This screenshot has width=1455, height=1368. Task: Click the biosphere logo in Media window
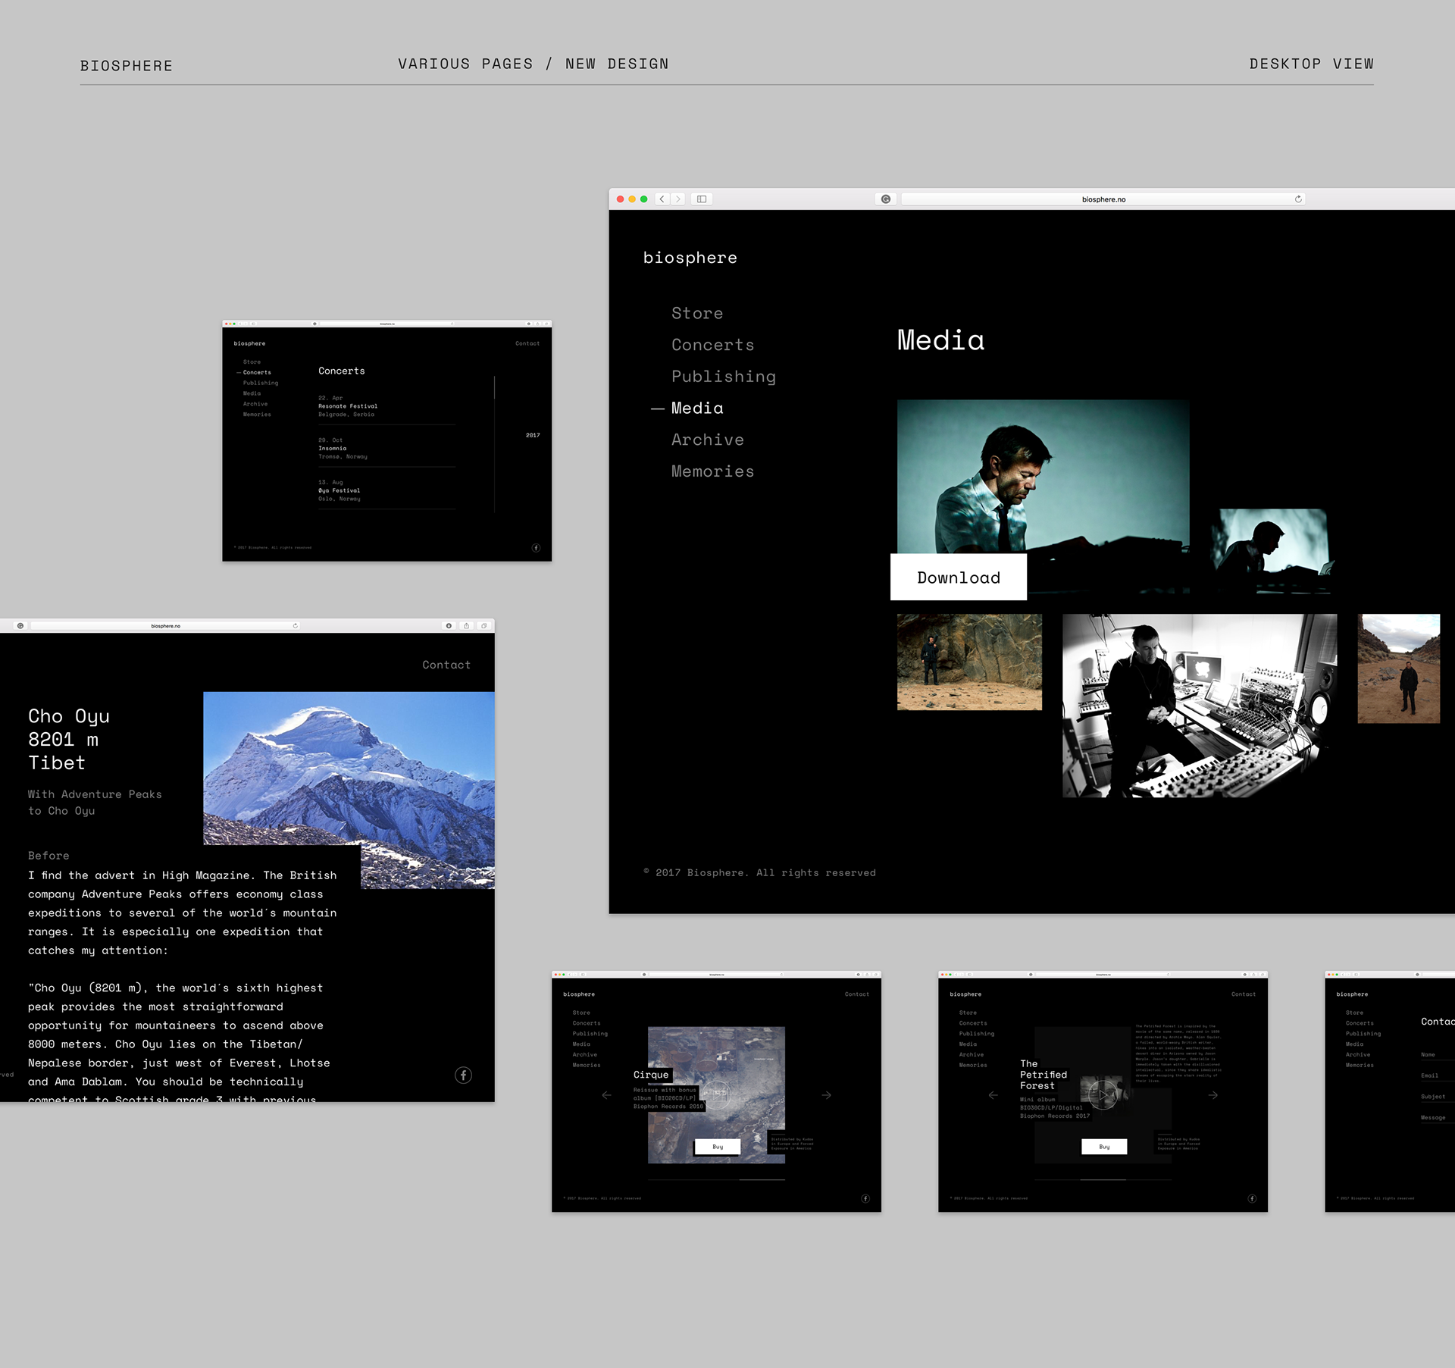tap(690, 258)
